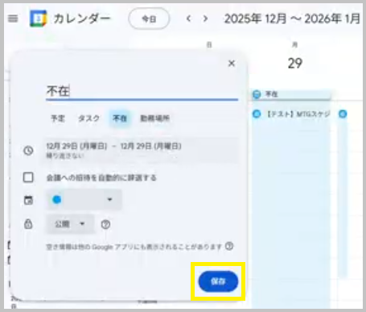366x312 pixels.
Task: Go to next period arrow
Action: [205, 19]
